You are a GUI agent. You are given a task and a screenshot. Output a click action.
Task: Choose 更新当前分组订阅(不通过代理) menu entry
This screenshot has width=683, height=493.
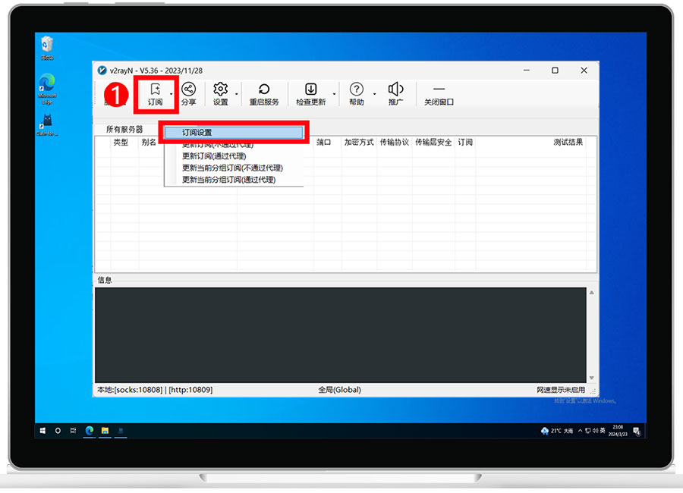tap(232, 168)
